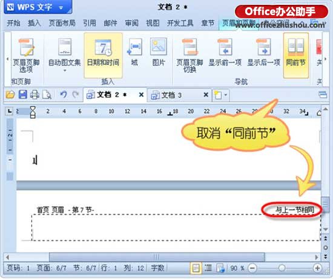Open the new document tab dropdown arrow
The image size is (333, 279).
click(x=226, y=95)
